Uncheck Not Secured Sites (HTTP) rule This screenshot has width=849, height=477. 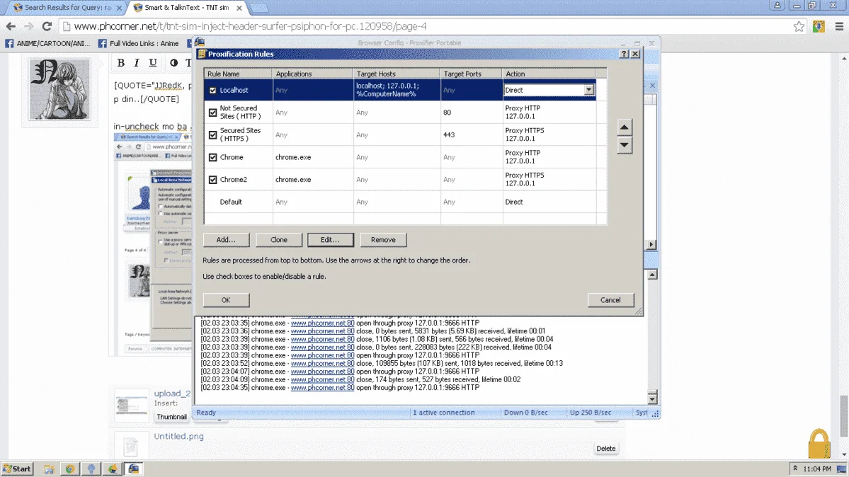click(213, 113)
